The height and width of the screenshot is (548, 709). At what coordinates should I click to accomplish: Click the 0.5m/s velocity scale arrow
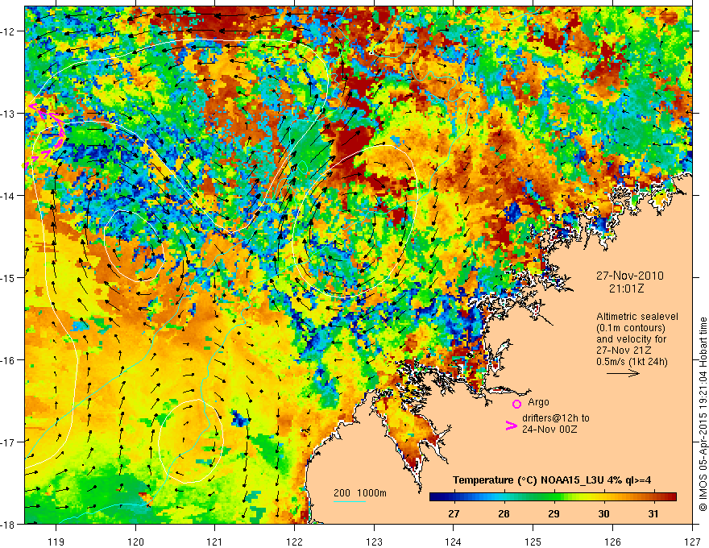click(x=623, y=373)
